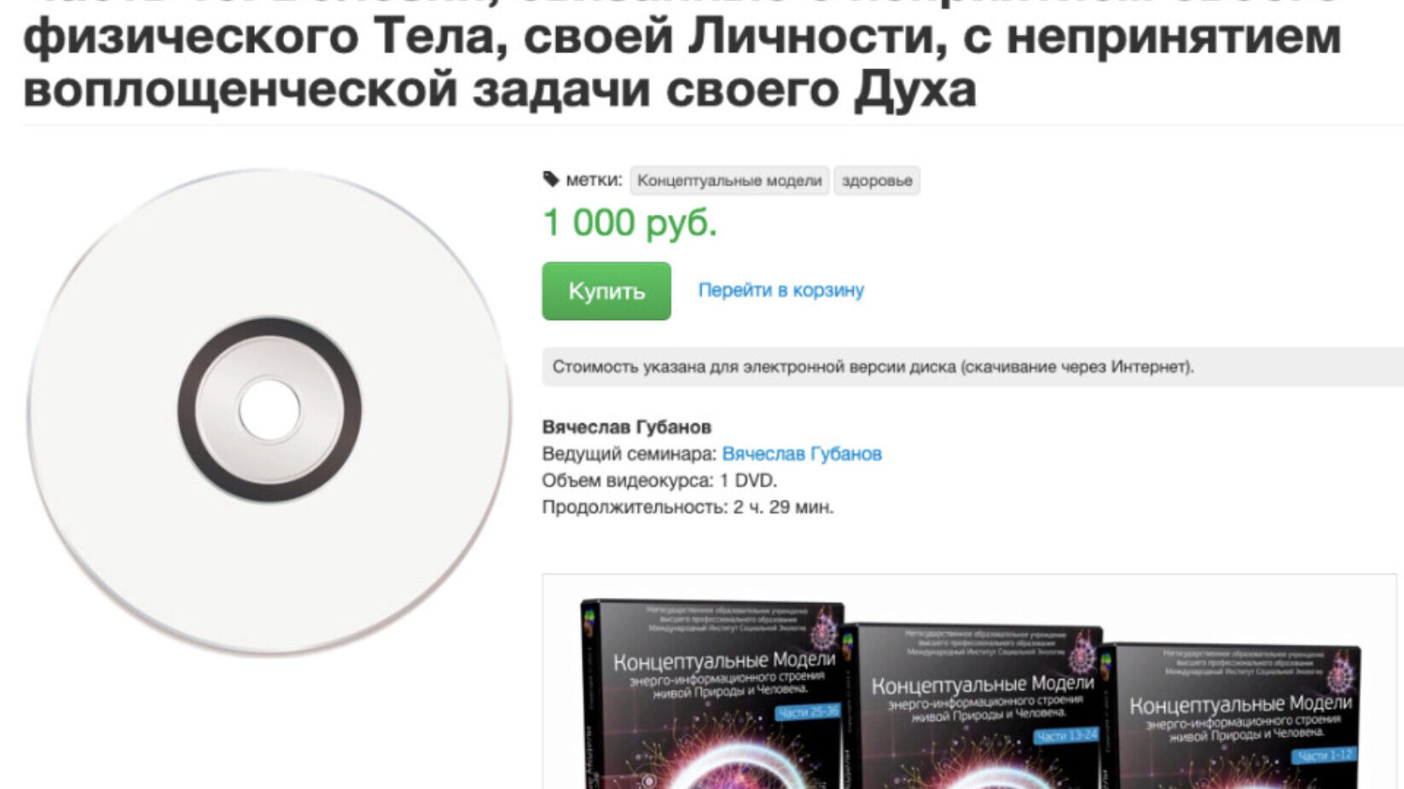
Task: Click the tag icon beside метки
Action: 551,180
